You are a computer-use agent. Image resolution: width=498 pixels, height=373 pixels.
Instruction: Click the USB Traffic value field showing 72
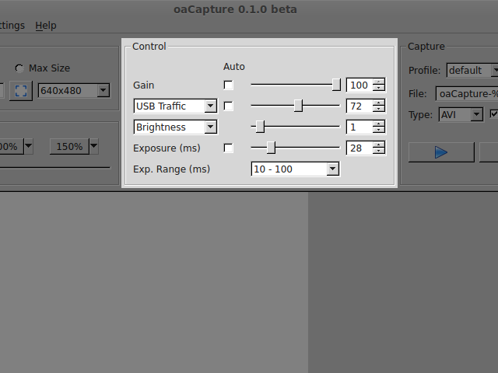[x=359, y=106]
